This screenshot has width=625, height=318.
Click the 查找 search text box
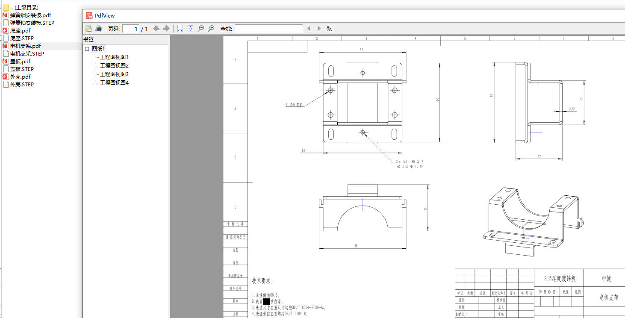268,29
